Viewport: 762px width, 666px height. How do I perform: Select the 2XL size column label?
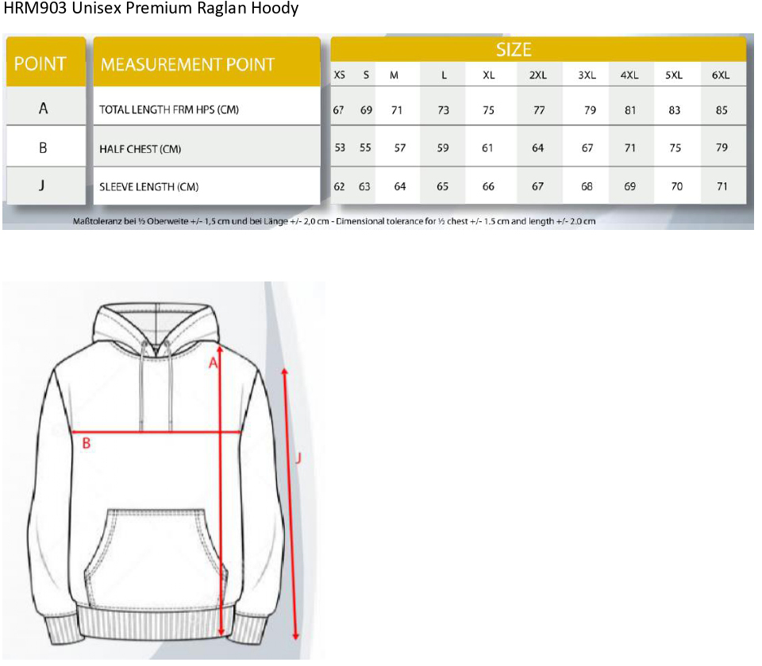[x=538, y=75]
